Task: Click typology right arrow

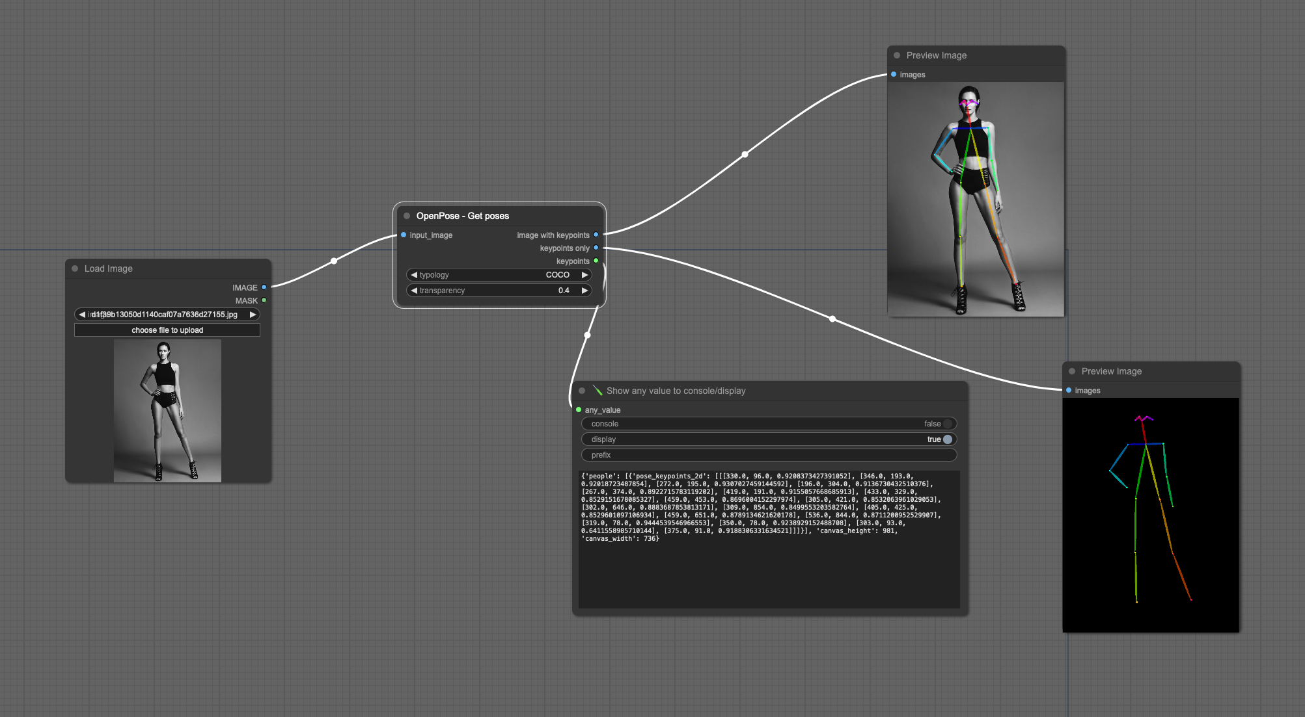Action: [584, 275]
